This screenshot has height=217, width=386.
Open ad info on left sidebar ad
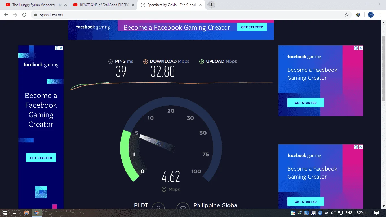click(x=57, y=48)
